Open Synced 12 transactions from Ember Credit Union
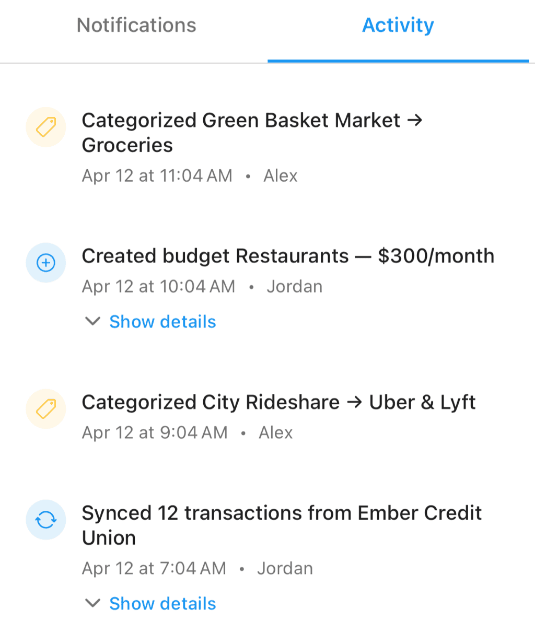This screenshot has width=535, height=621. 282,525
